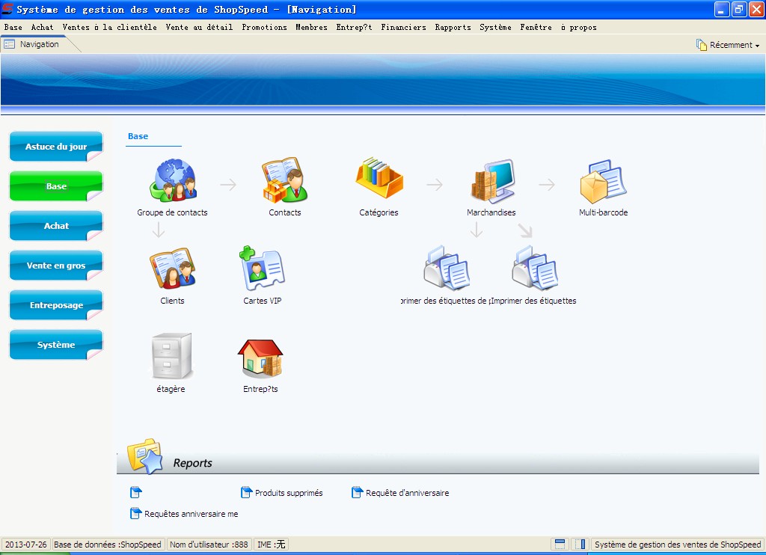Viewport: 766px width, 555px height.
Task: Open the Requête d'anniversaire report link
Action: pos(408,493)
